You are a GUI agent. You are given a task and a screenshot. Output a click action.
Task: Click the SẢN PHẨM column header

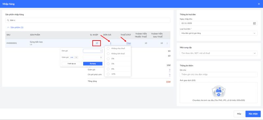click(x=35, y=35)
